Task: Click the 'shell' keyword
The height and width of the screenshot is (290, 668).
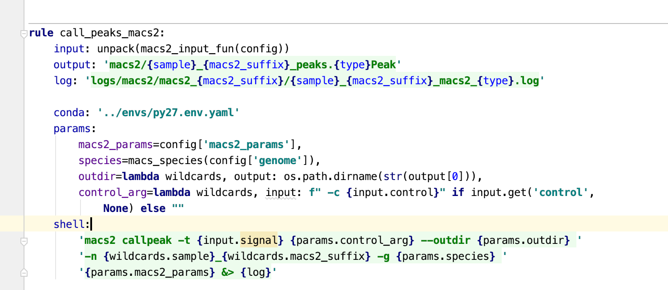Action: [x=69, y=224]
